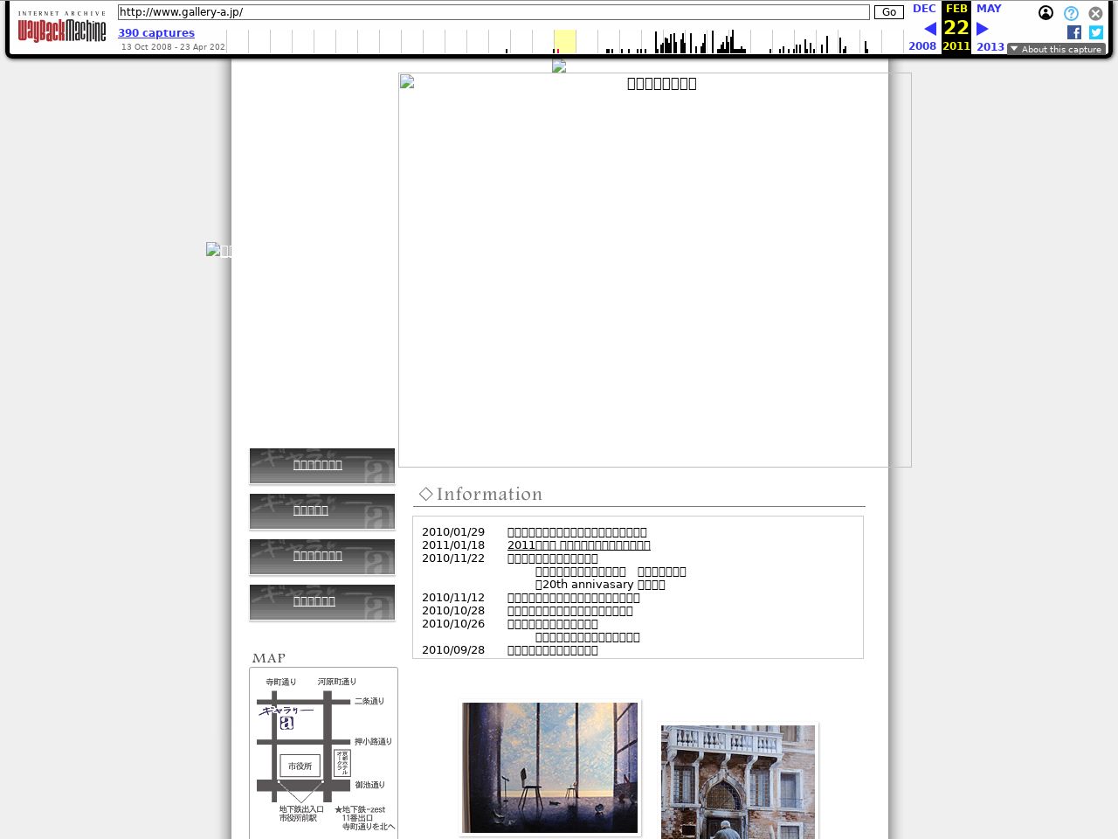This screenshot has height=839, width=1118.
Task: Click the gallery 'a' logo on the map
Action: click(286, 723)
